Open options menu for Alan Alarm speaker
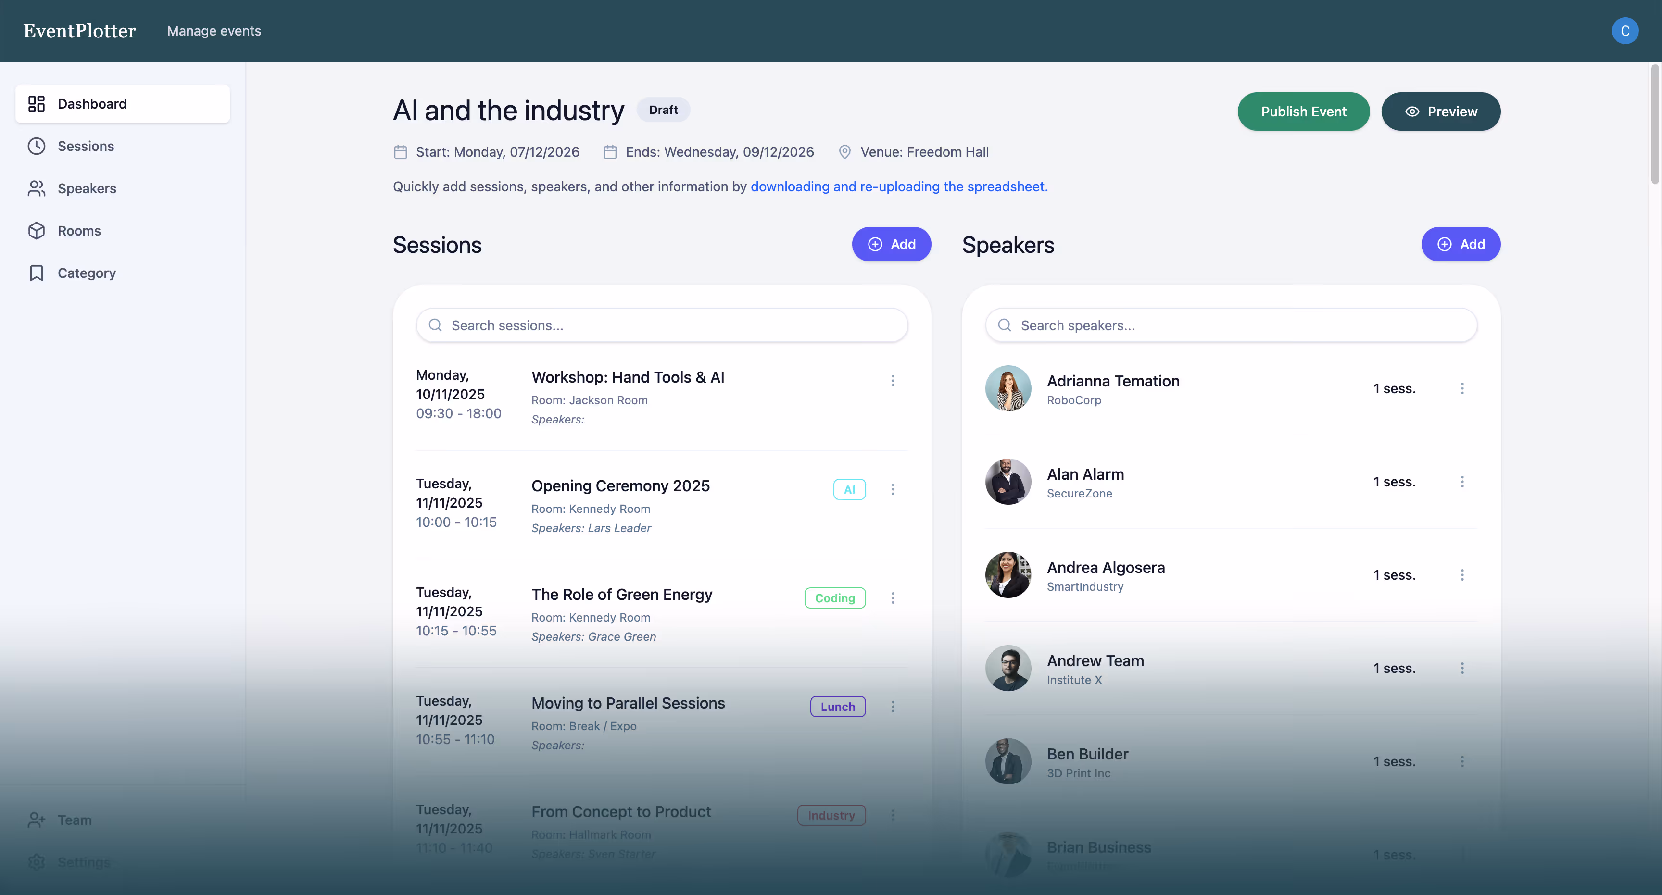 tap(1461, 482)
